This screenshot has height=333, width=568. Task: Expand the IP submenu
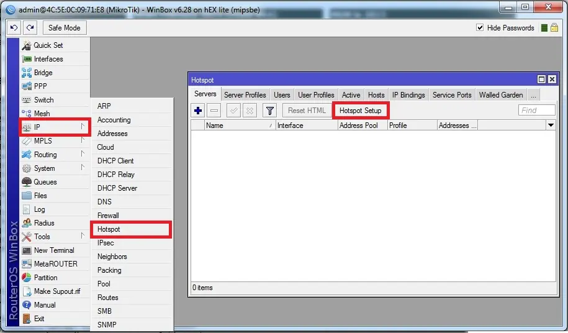pos(55,127)
